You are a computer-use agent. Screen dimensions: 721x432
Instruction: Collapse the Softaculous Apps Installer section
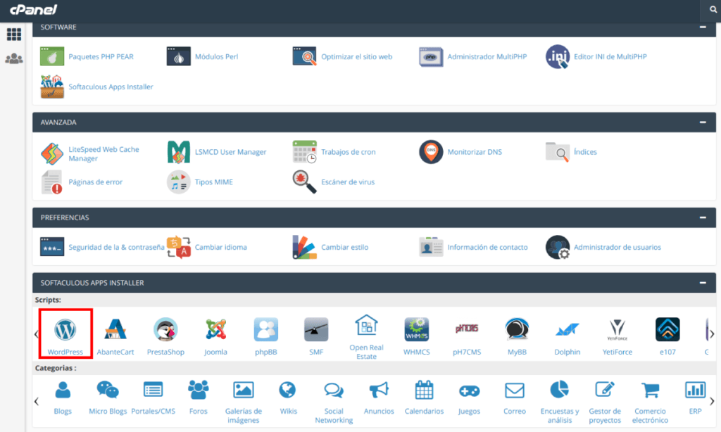tap(702, 283)
